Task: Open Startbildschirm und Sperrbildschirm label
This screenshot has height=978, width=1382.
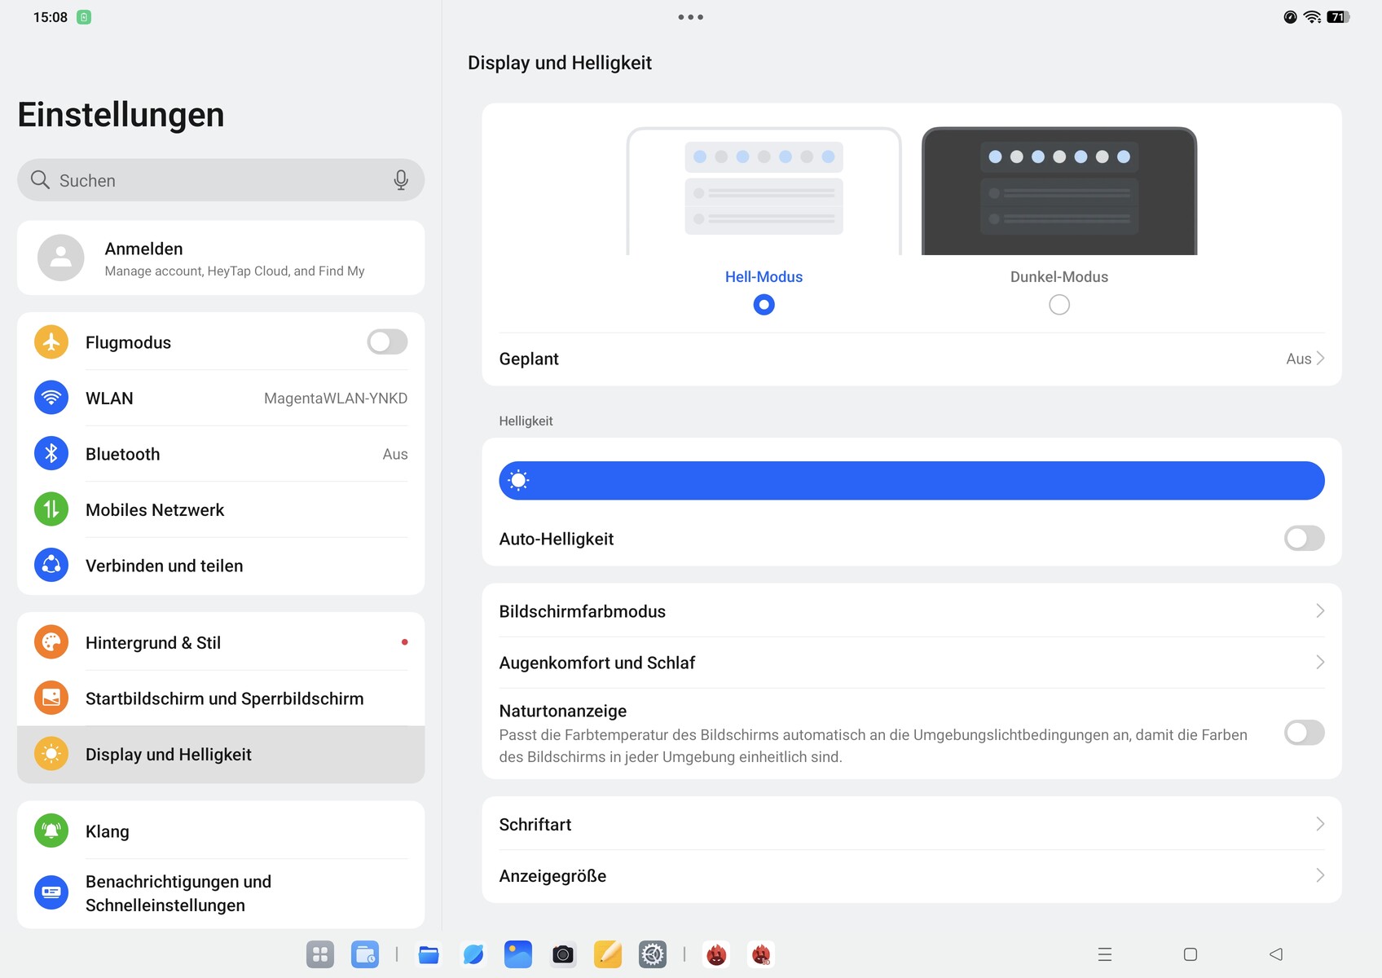Action: (x=224, y=698)
